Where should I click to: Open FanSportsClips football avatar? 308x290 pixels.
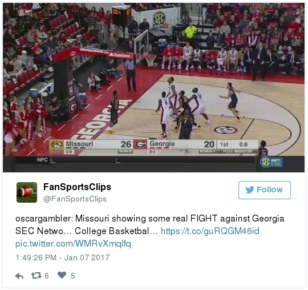[27, 192]
